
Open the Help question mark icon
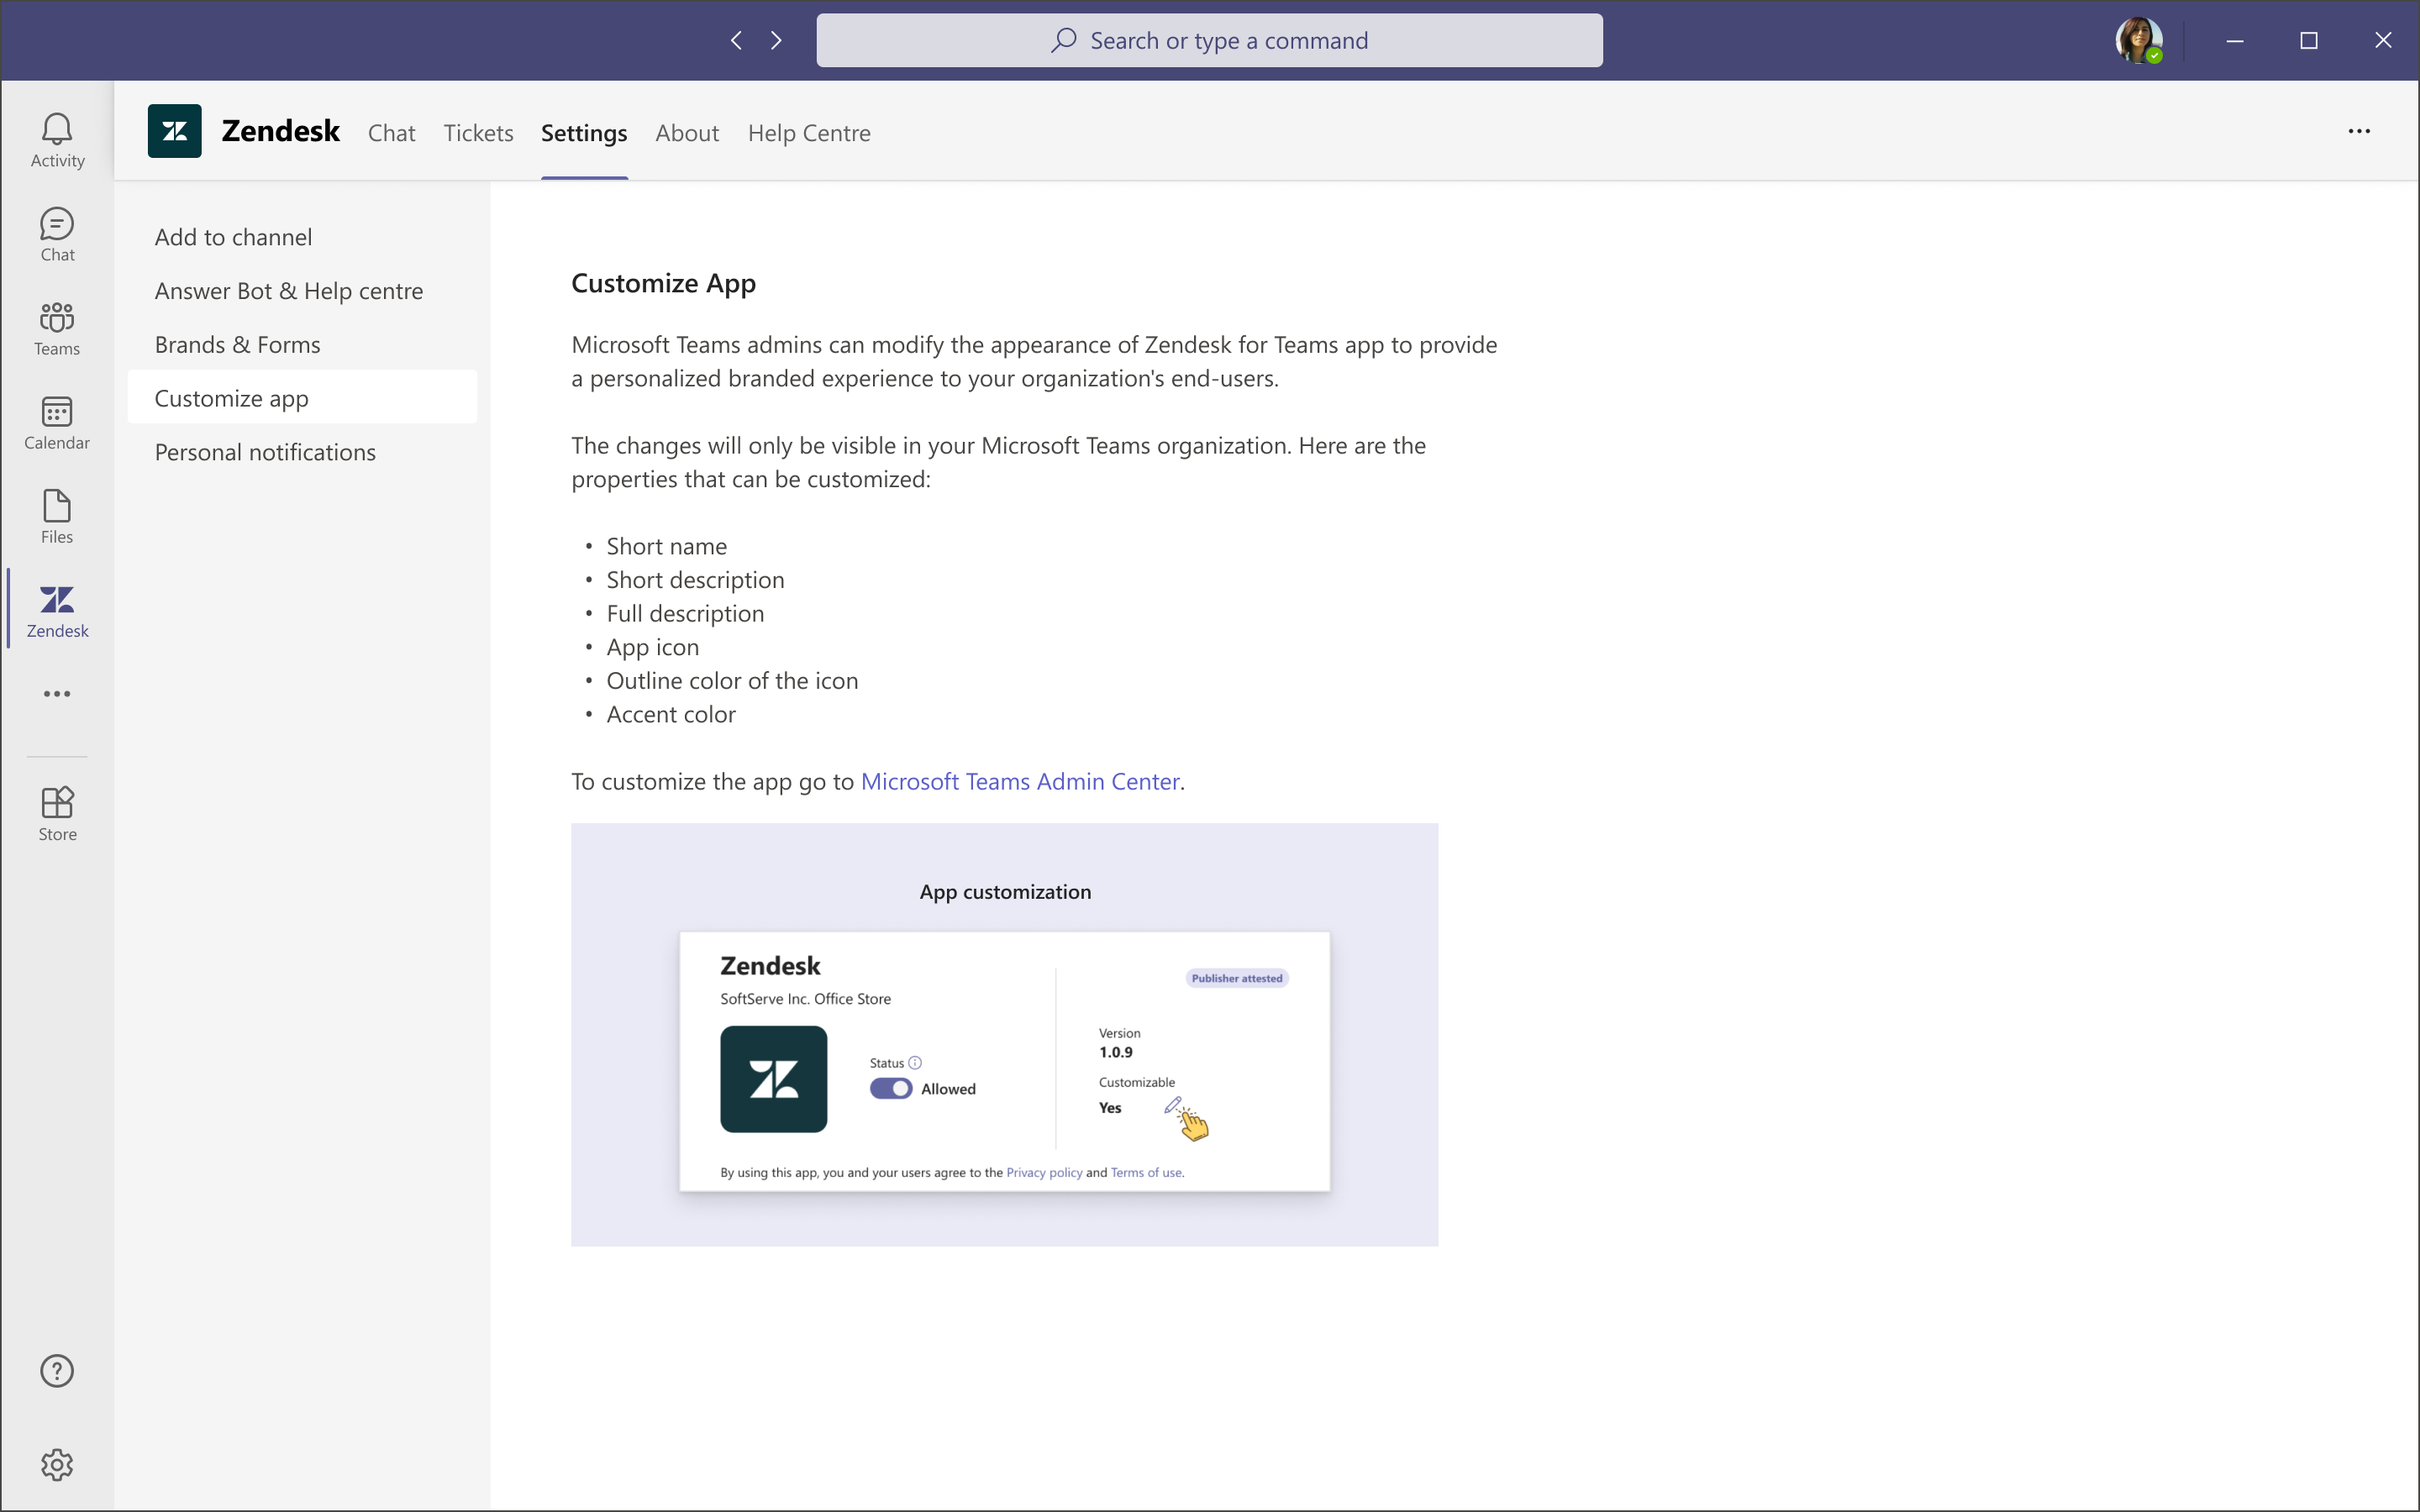coord(57,1370)
